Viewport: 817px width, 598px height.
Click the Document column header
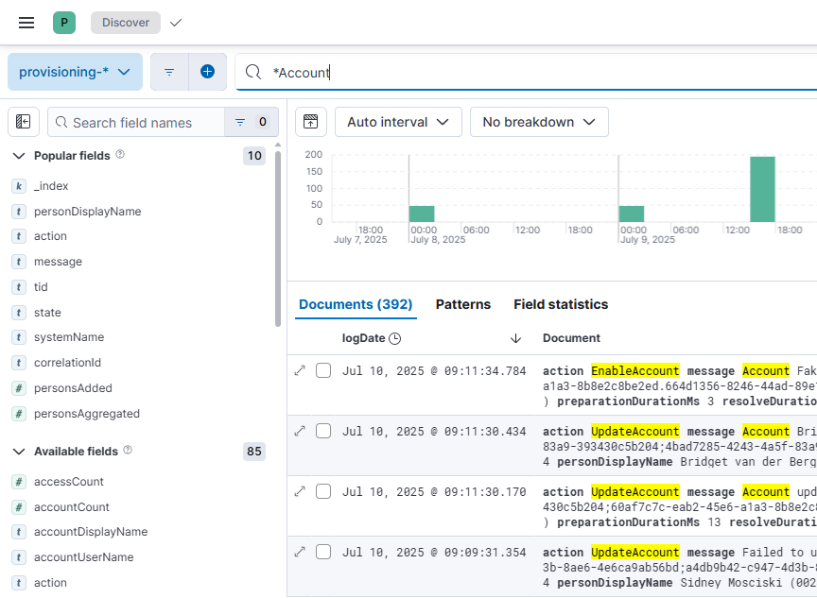(571, 338)
